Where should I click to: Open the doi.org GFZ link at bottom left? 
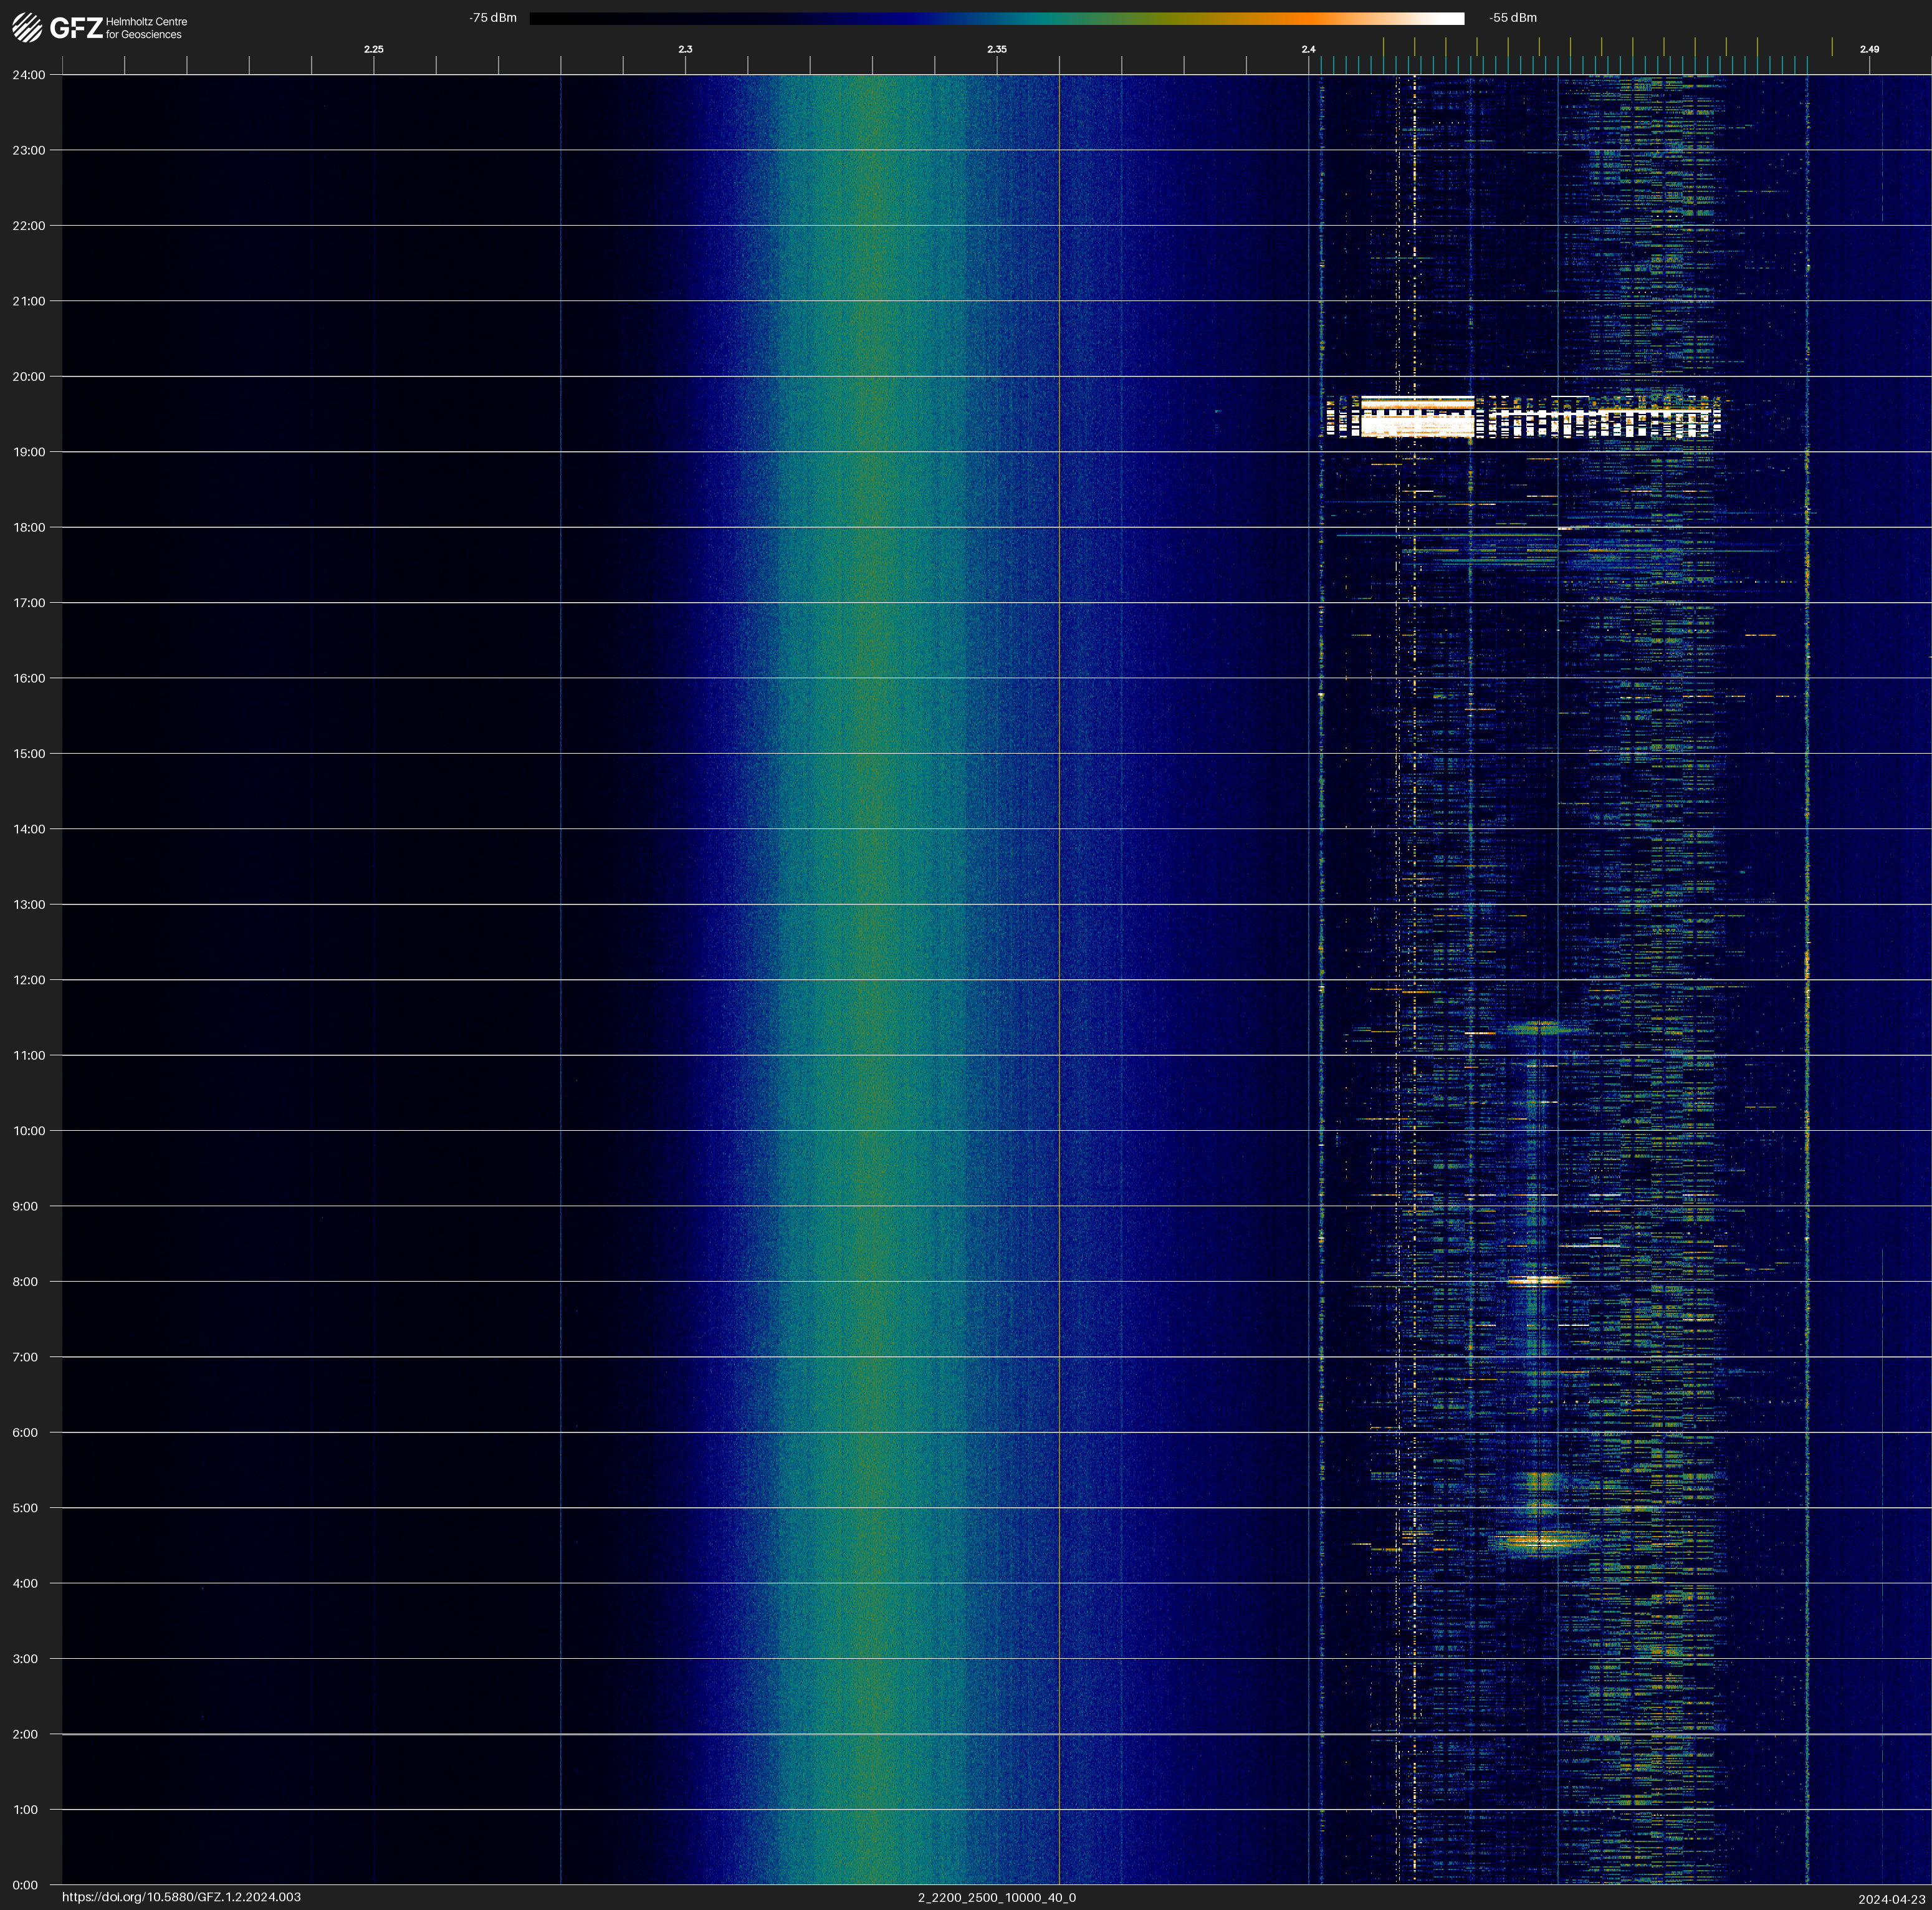pos(181,1897)
